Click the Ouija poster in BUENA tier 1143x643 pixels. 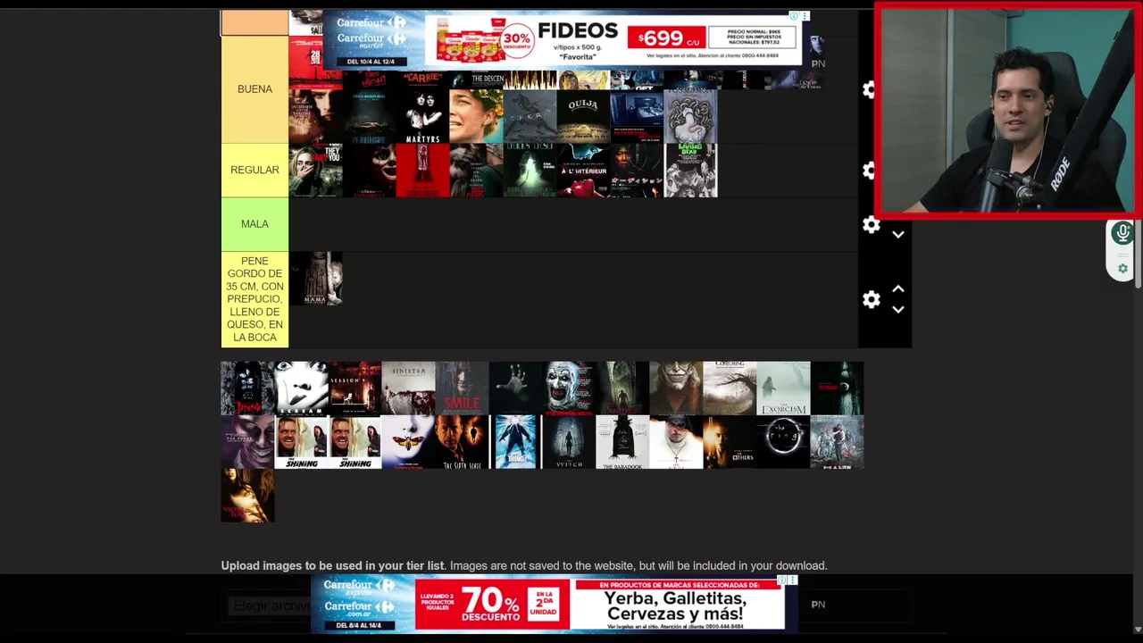coord(583,116)
